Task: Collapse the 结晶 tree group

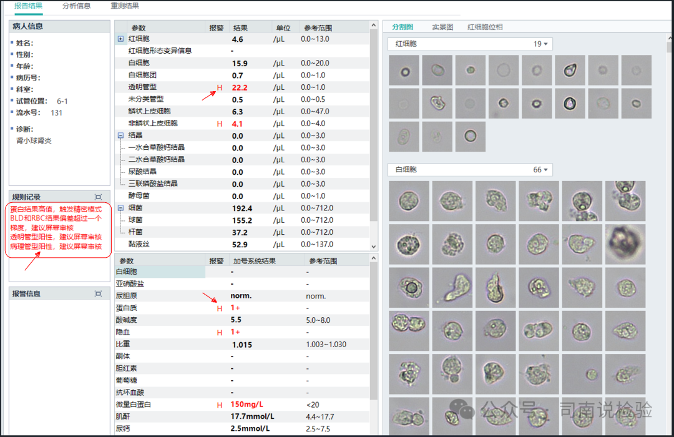Action: pos(121,135)
